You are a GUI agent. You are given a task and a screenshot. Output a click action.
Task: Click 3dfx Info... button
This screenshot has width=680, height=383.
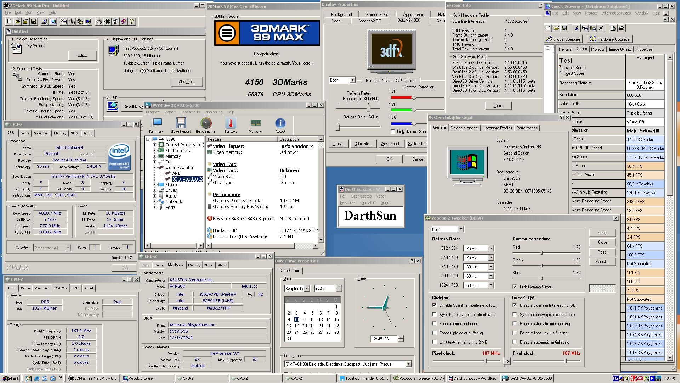[x=363, y=144]
